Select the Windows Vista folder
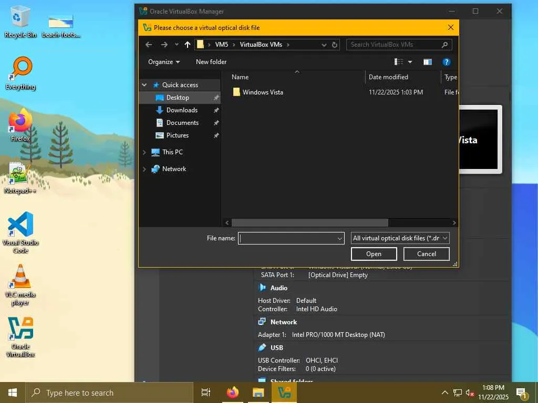This screenshot has height=403, width=538. pyautogui.click(x=263, y=92)
